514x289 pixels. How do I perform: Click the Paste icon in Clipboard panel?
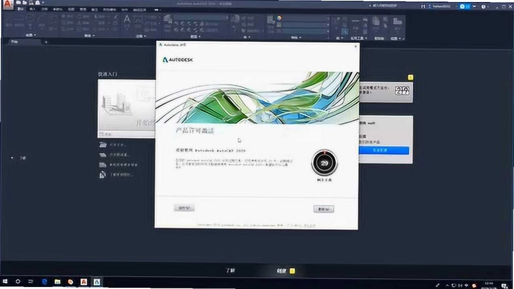[x=376, y=21]
